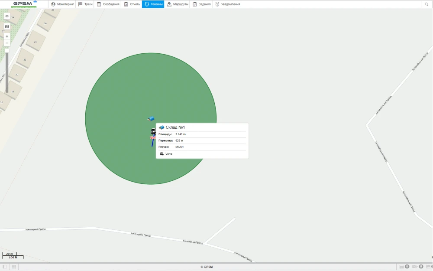
Task: Switch to the Треки tab
Action: (85, 4)
